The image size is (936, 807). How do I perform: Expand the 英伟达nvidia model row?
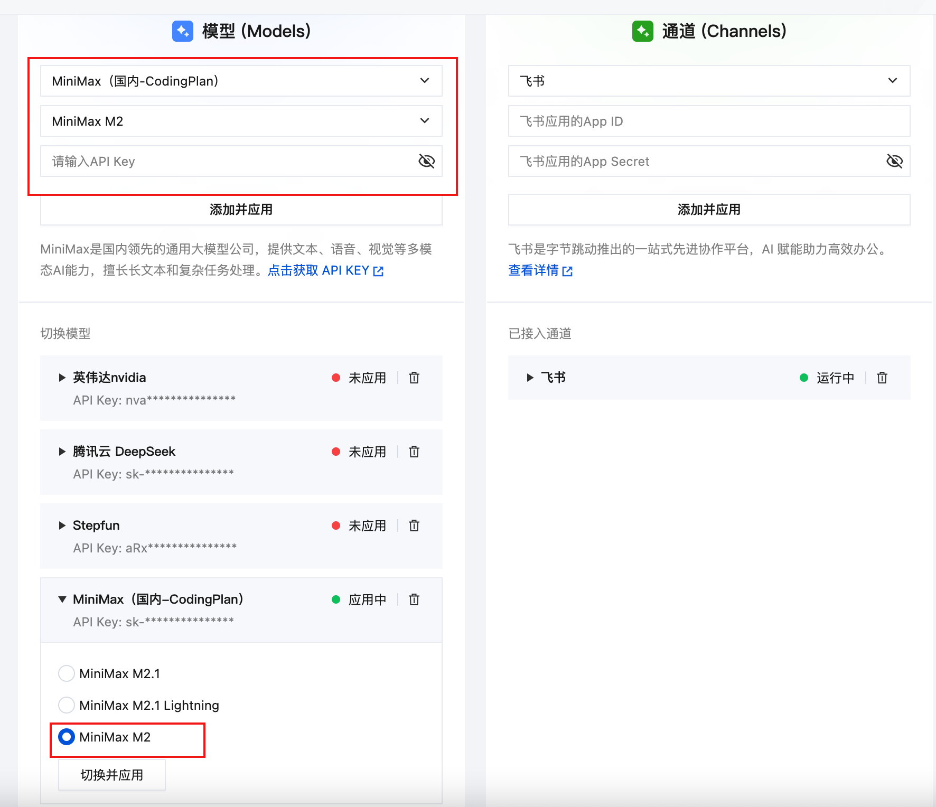coord(62,378)
